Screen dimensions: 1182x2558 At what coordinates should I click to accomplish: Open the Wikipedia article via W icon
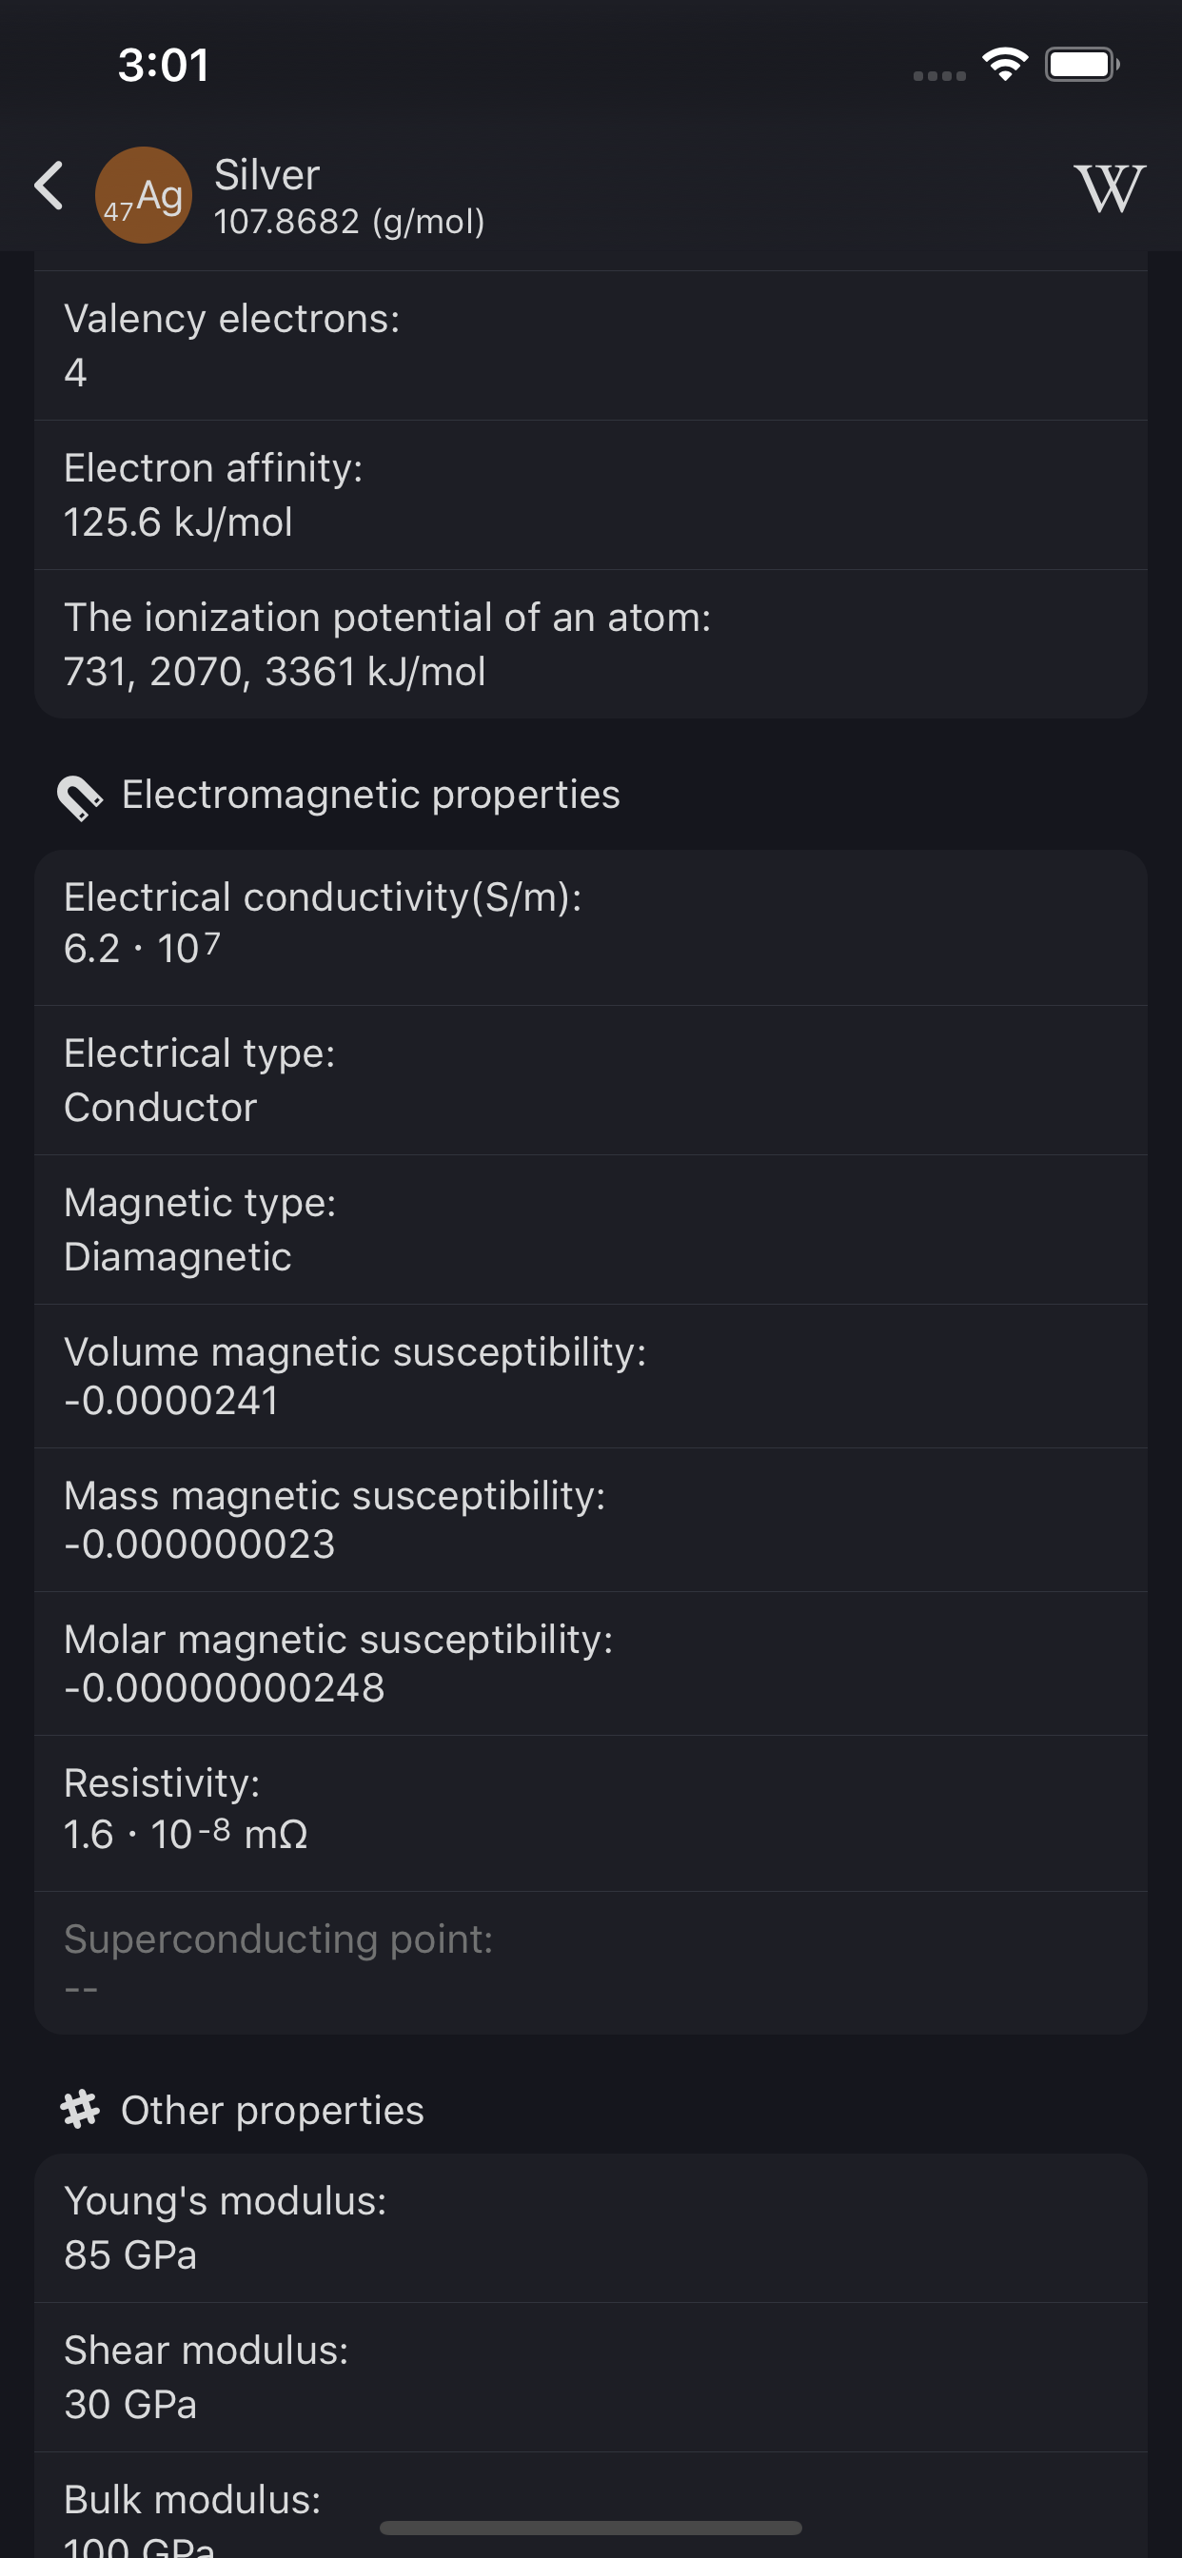[1109, 188]
